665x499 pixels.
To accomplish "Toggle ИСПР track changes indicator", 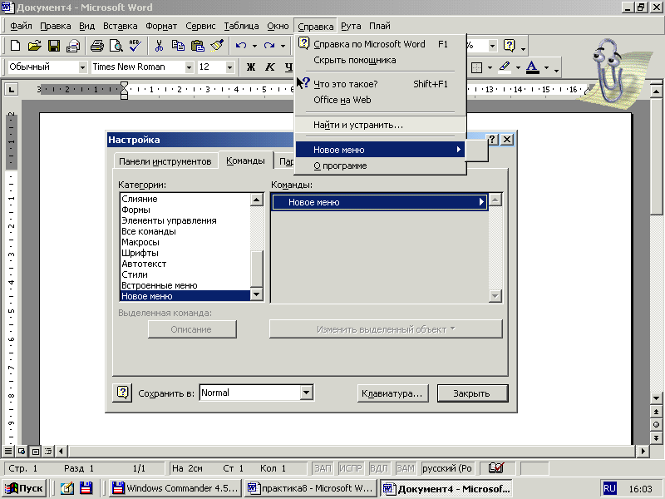I will [x=350, y=468].
